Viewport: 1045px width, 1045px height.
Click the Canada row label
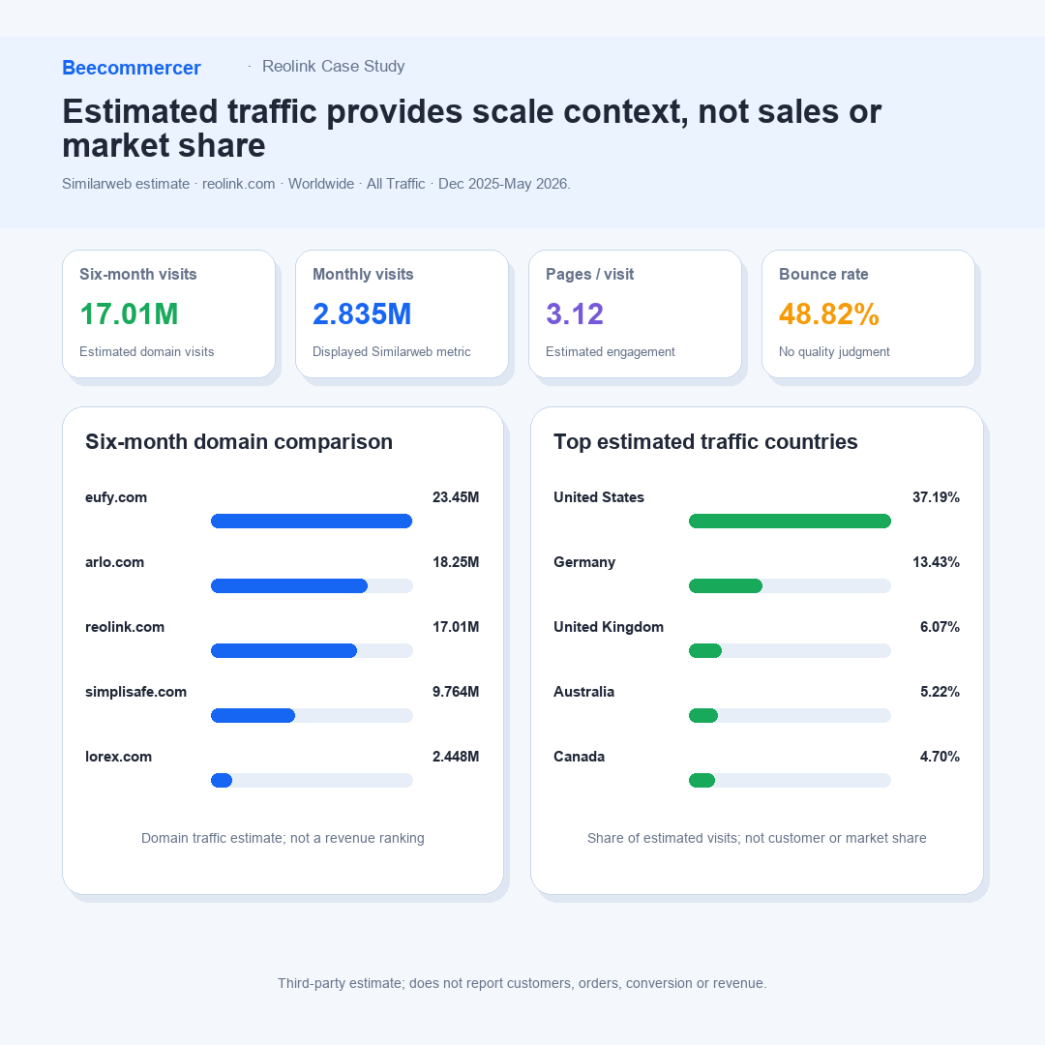[x=580, y=757]
